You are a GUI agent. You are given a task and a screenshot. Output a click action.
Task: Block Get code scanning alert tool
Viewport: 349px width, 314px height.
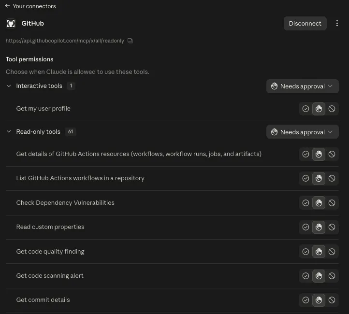pos(332,276)
